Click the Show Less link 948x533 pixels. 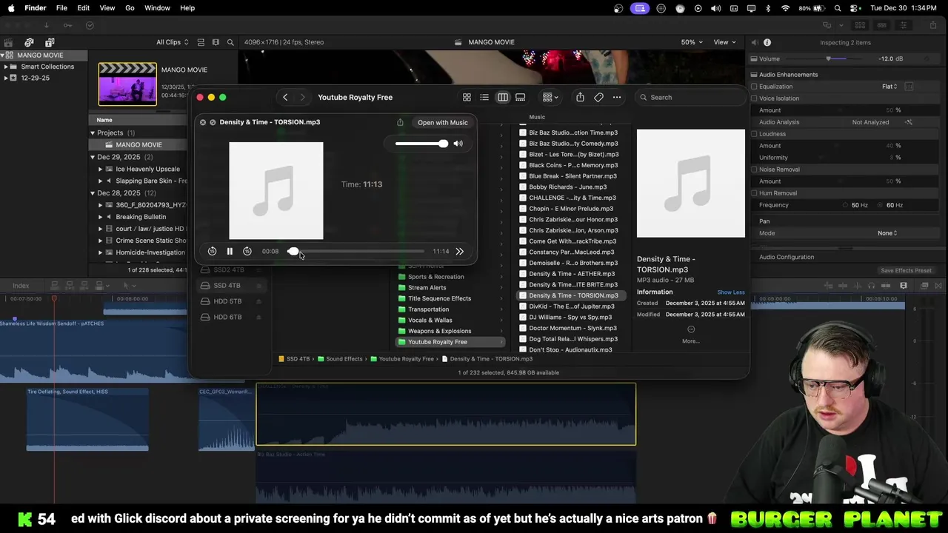click(731, 292)
